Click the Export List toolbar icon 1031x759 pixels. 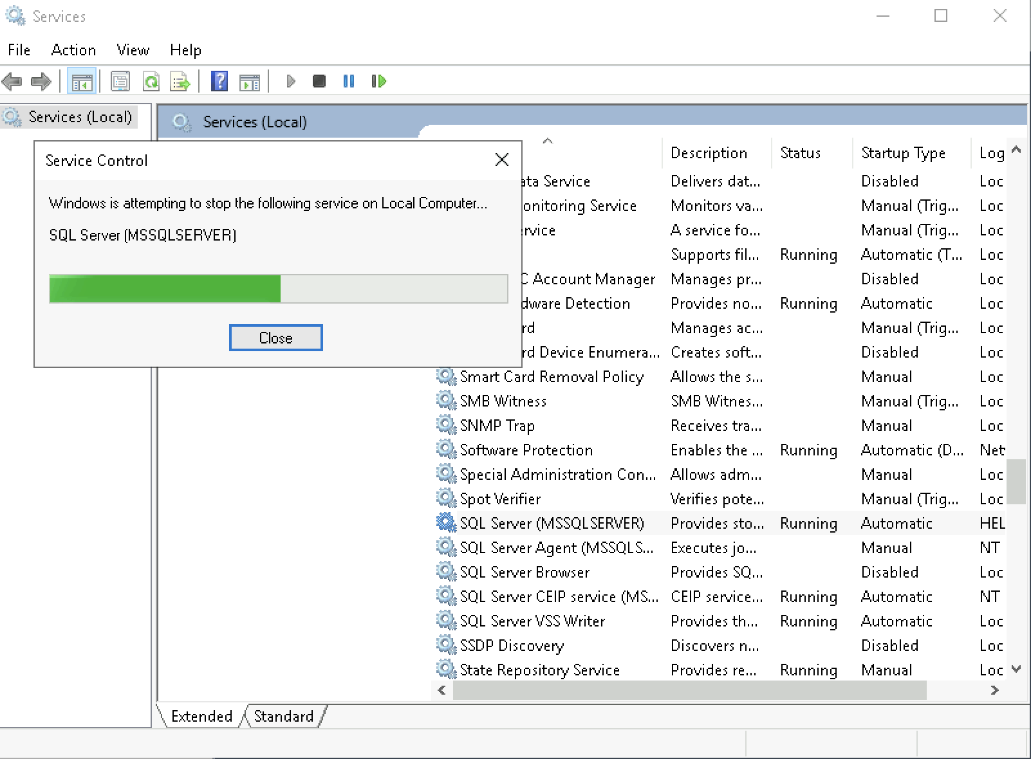pos(180,82)
